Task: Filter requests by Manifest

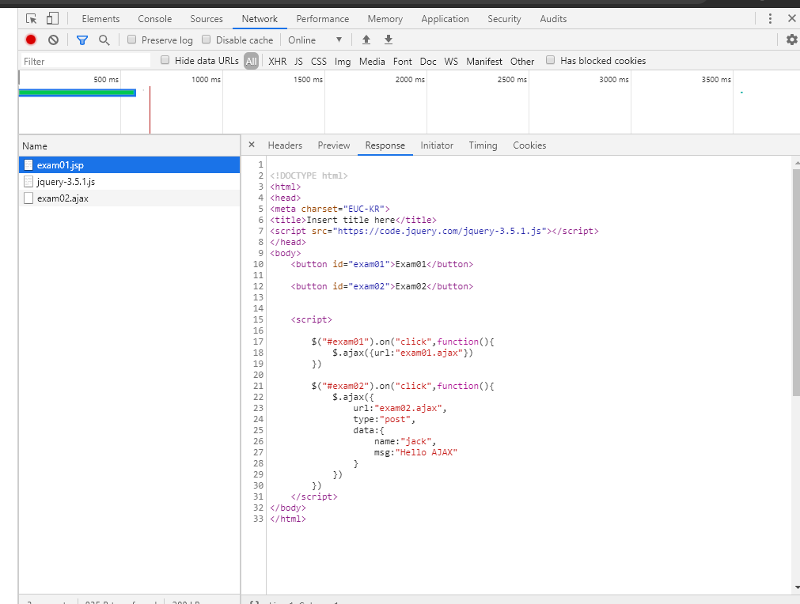Action: 484,61
